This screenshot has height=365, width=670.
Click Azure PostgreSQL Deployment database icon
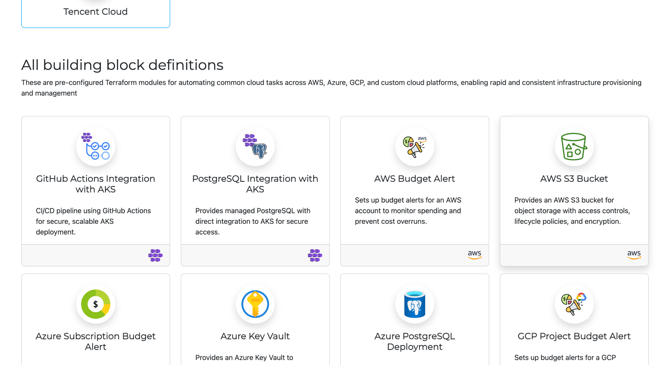[x=414, y=304]
